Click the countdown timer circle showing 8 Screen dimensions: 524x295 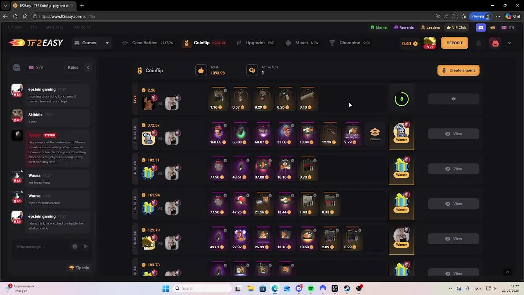[402, 99]
